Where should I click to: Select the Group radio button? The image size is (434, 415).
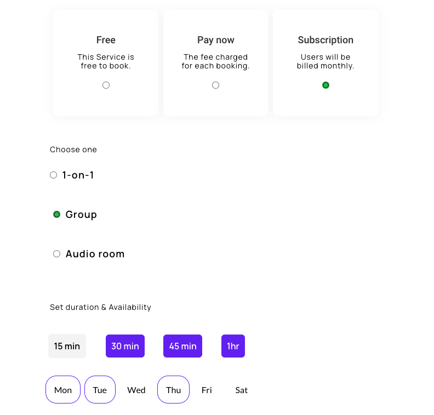click(57, 215)
